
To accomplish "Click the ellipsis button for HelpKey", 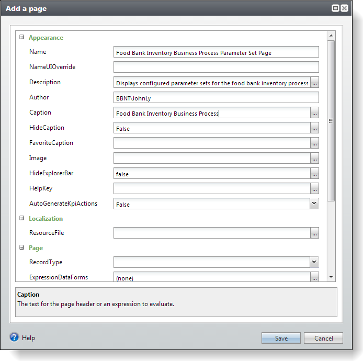I will click(x=314, y=188).
